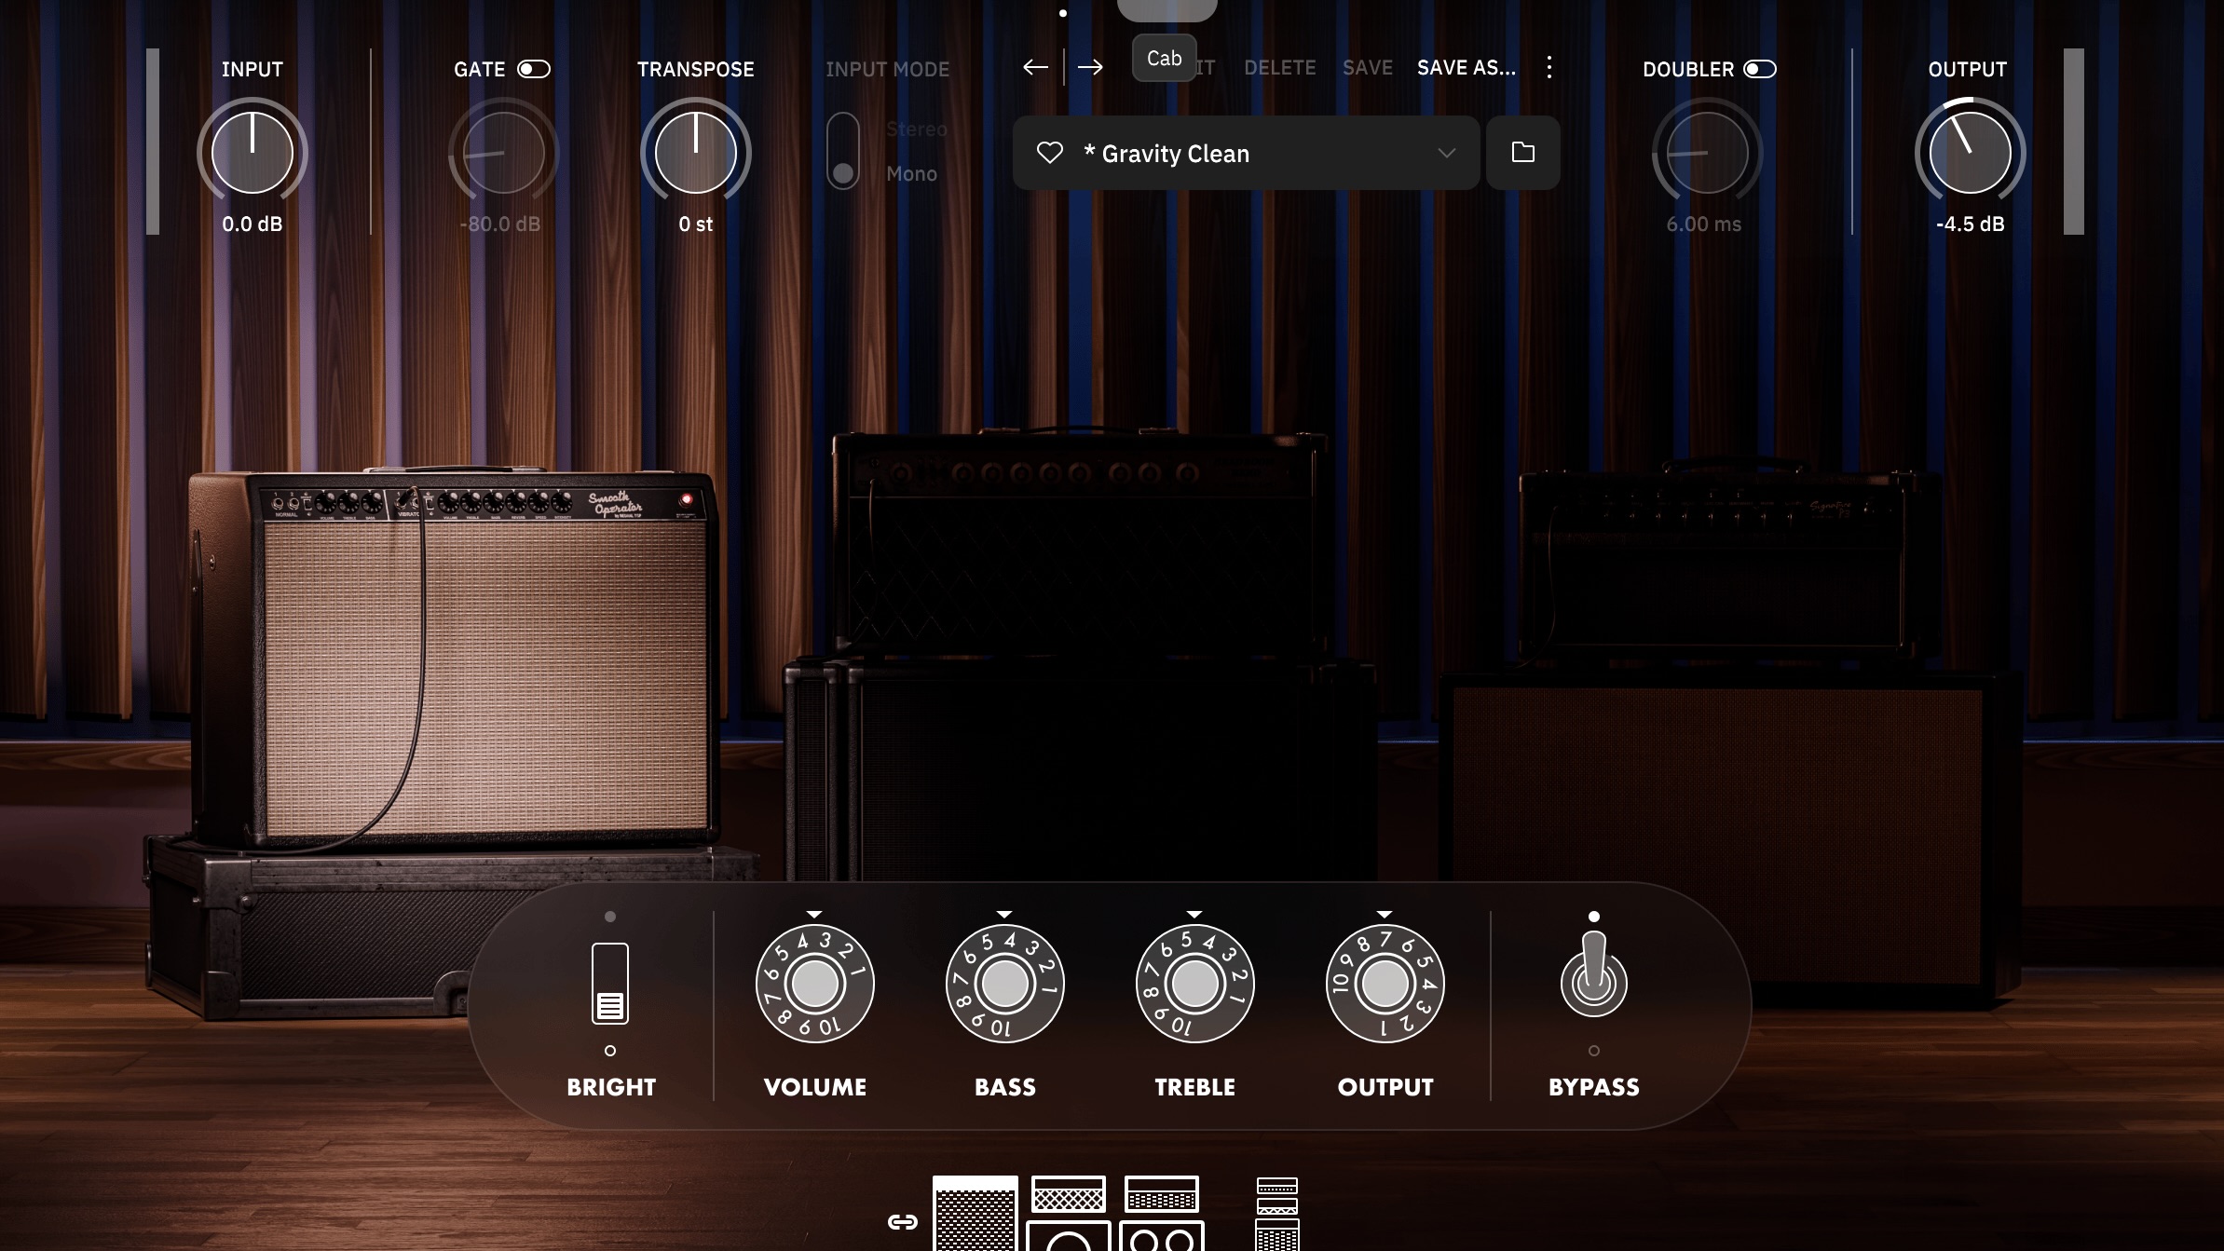Click the heart icon to favorite Gravity Clean
This screenshot has width=2224, height=1251.
pos(1050,153)
